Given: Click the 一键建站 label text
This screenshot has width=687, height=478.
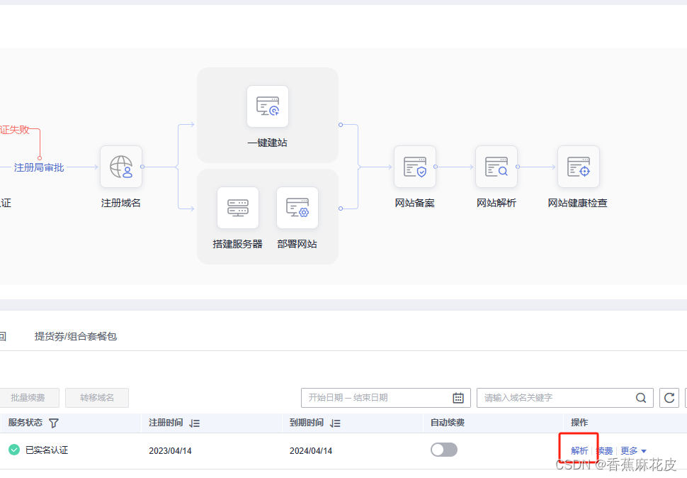Looking at the screenshot, I should [x=267, y=143].
